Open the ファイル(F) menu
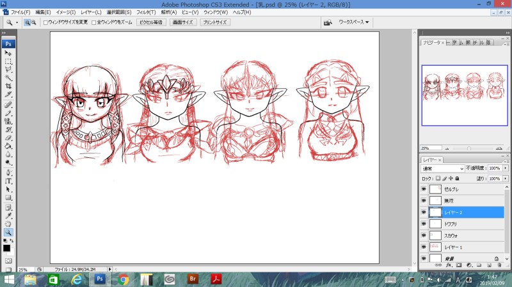This screenshot has width=512, height=287. [20, 12]
